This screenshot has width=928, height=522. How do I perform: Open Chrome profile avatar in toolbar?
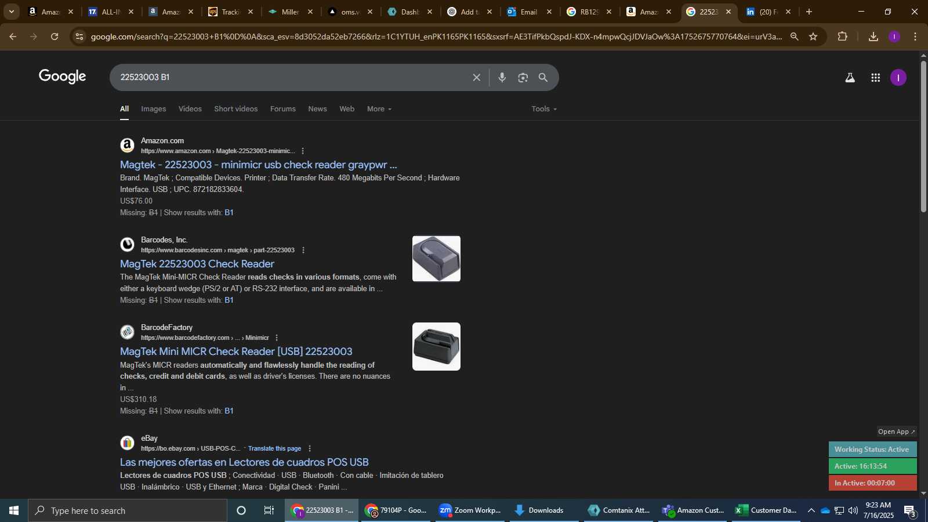click(x=894, y=37)
